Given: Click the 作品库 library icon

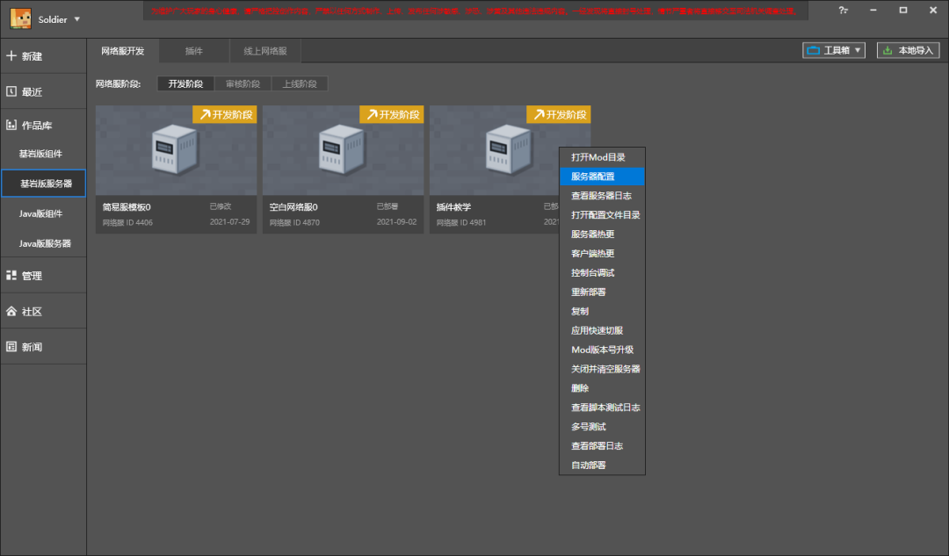Looking at the screenshot, I should 11,126.
